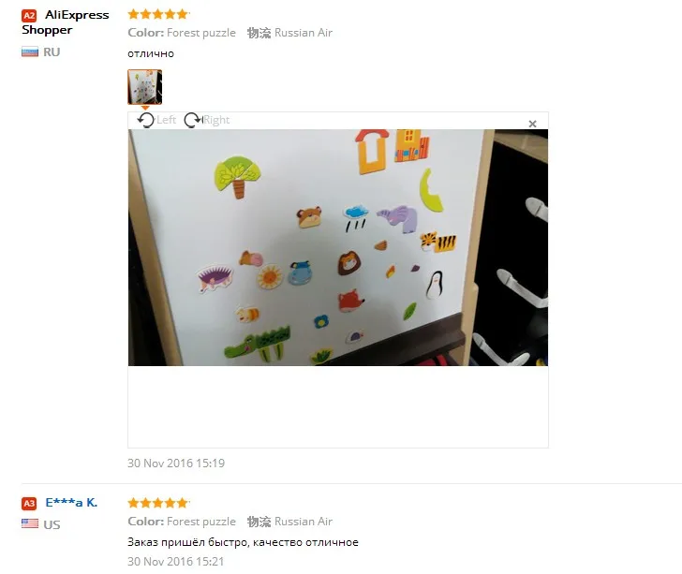Image resolution: width=682 pixels, height=574 pixels.
Task: Click the 'отлично' review text
Action: point(151,53)
